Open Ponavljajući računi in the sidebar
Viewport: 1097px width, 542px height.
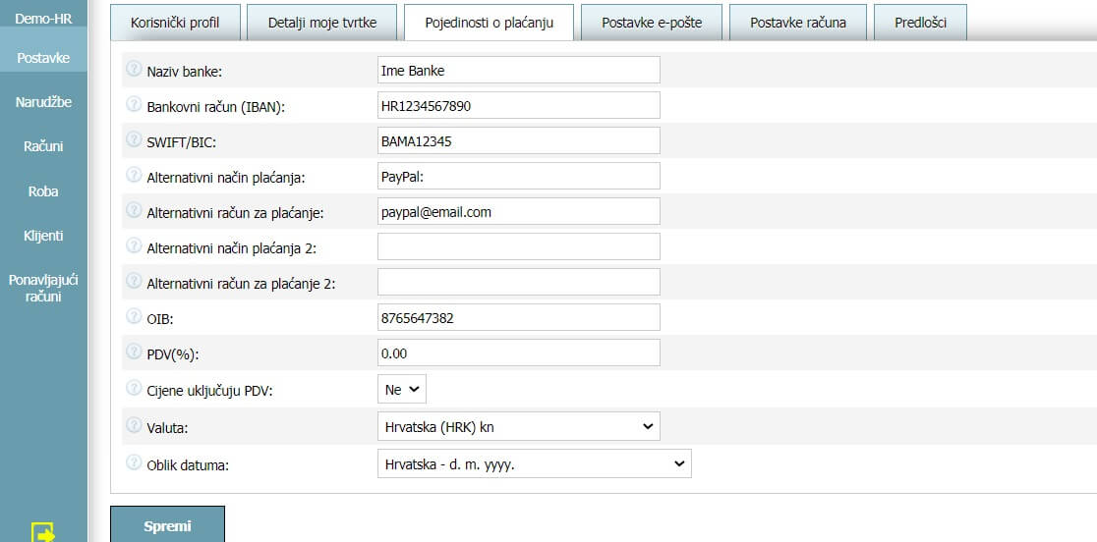tap(43, 288)
